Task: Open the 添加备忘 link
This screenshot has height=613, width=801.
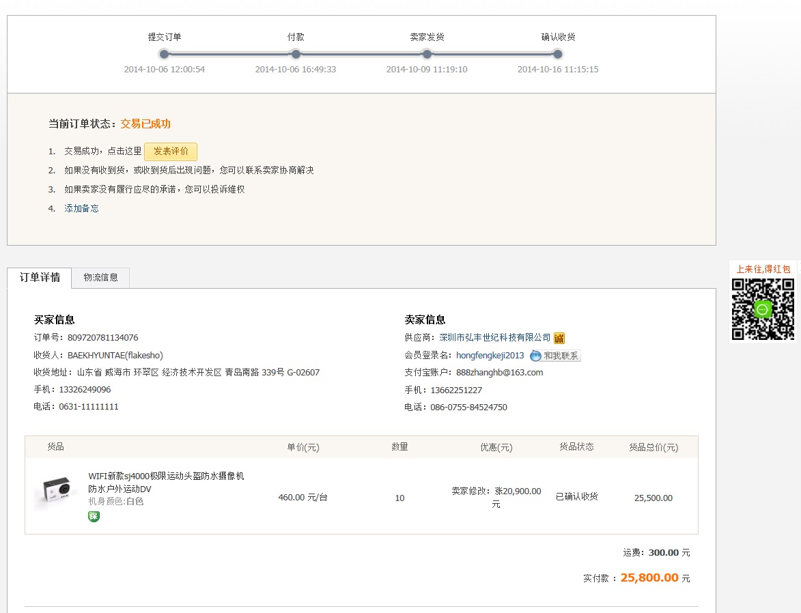Action: coord(81,209)
